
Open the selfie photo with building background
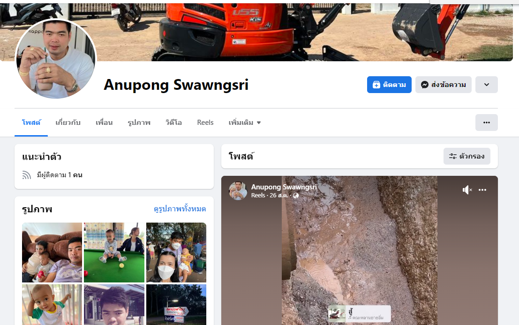114,304
